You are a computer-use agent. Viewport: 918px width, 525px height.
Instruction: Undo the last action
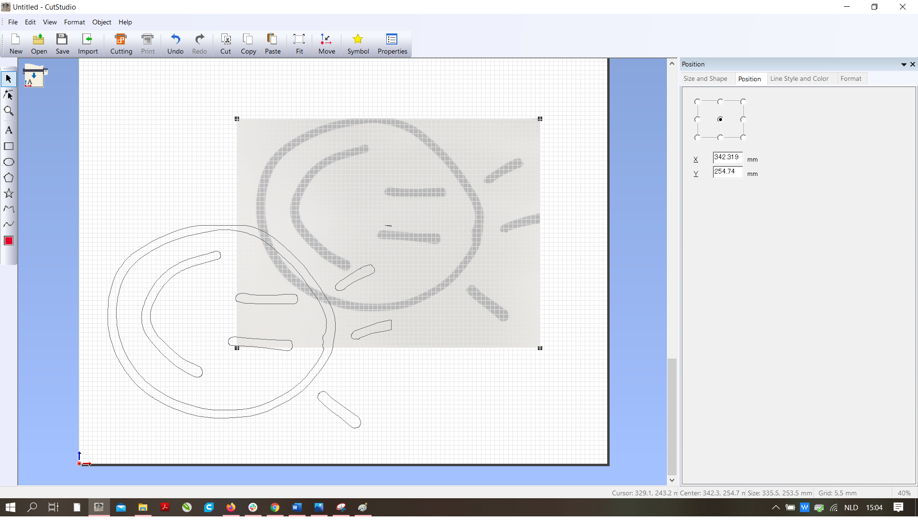(175, 44)
